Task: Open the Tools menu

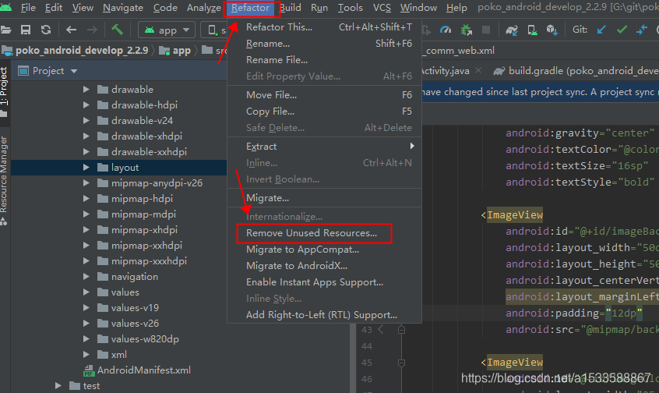Action: (x=350, y=8)
